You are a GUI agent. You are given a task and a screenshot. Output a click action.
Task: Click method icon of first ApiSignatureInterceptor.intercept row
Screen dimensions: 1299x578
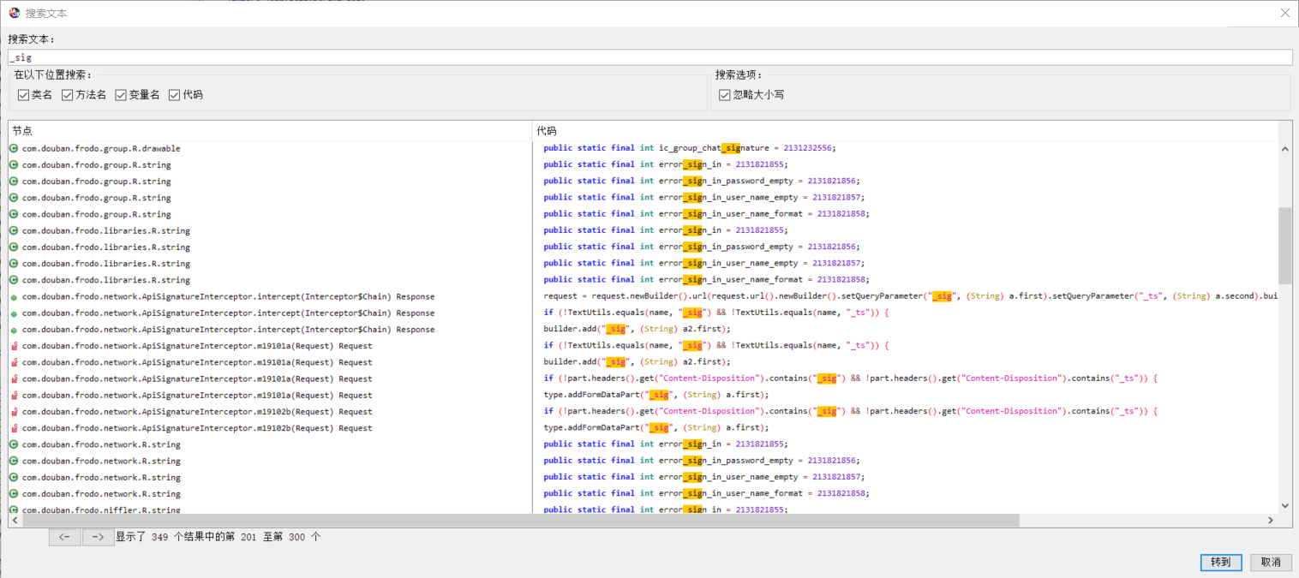click(x=14, y=297)
